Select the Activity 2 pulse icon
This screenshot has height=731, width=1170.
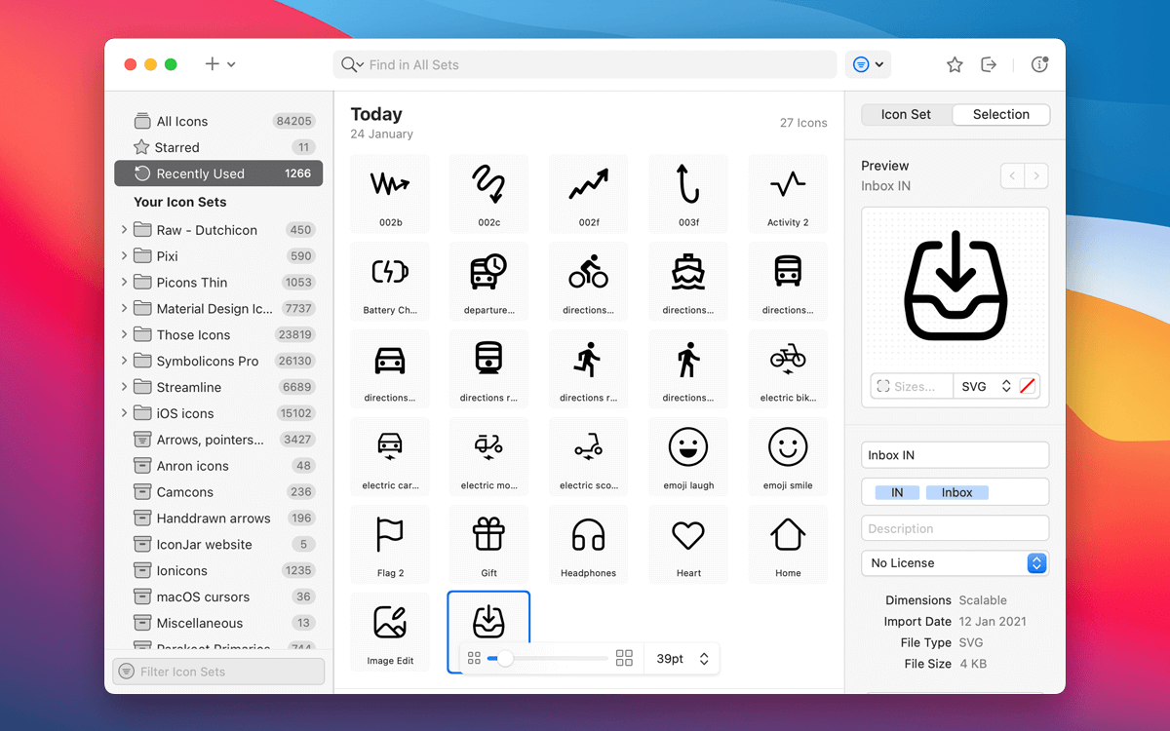click(788, 193)
